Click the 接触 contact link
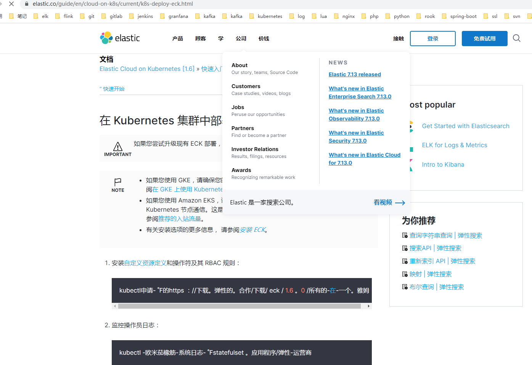532x365 pixels. 399,39
